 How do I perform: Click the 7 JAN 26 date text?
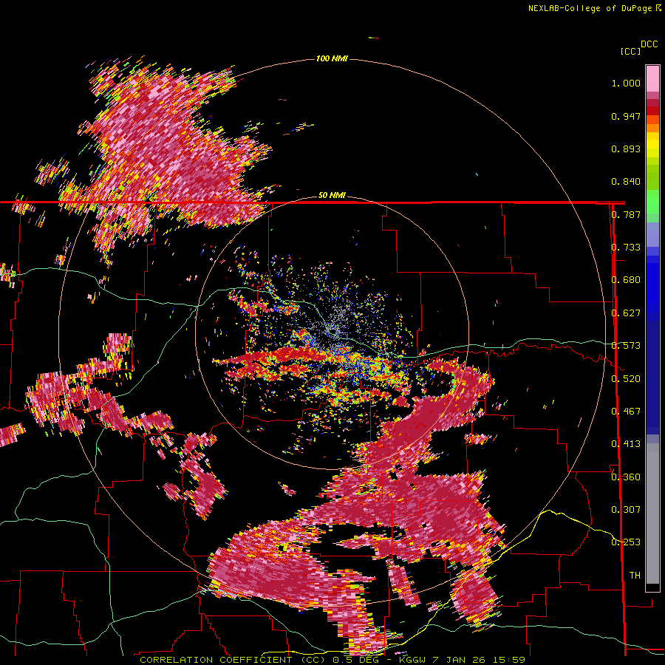[458, 660]
